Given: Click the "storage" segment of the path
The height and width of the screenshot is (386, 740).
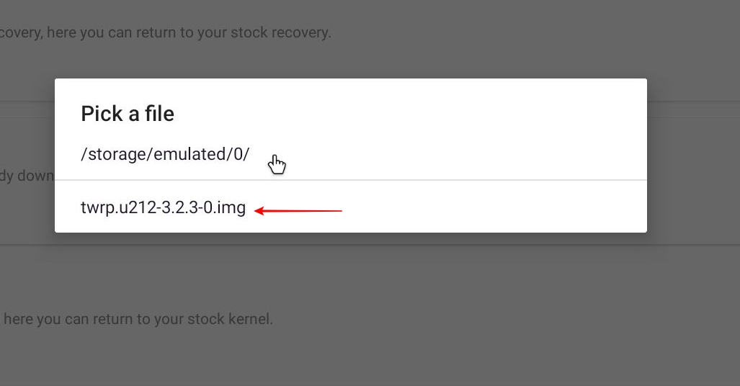Looking at the screenshot, I should 118,154.
